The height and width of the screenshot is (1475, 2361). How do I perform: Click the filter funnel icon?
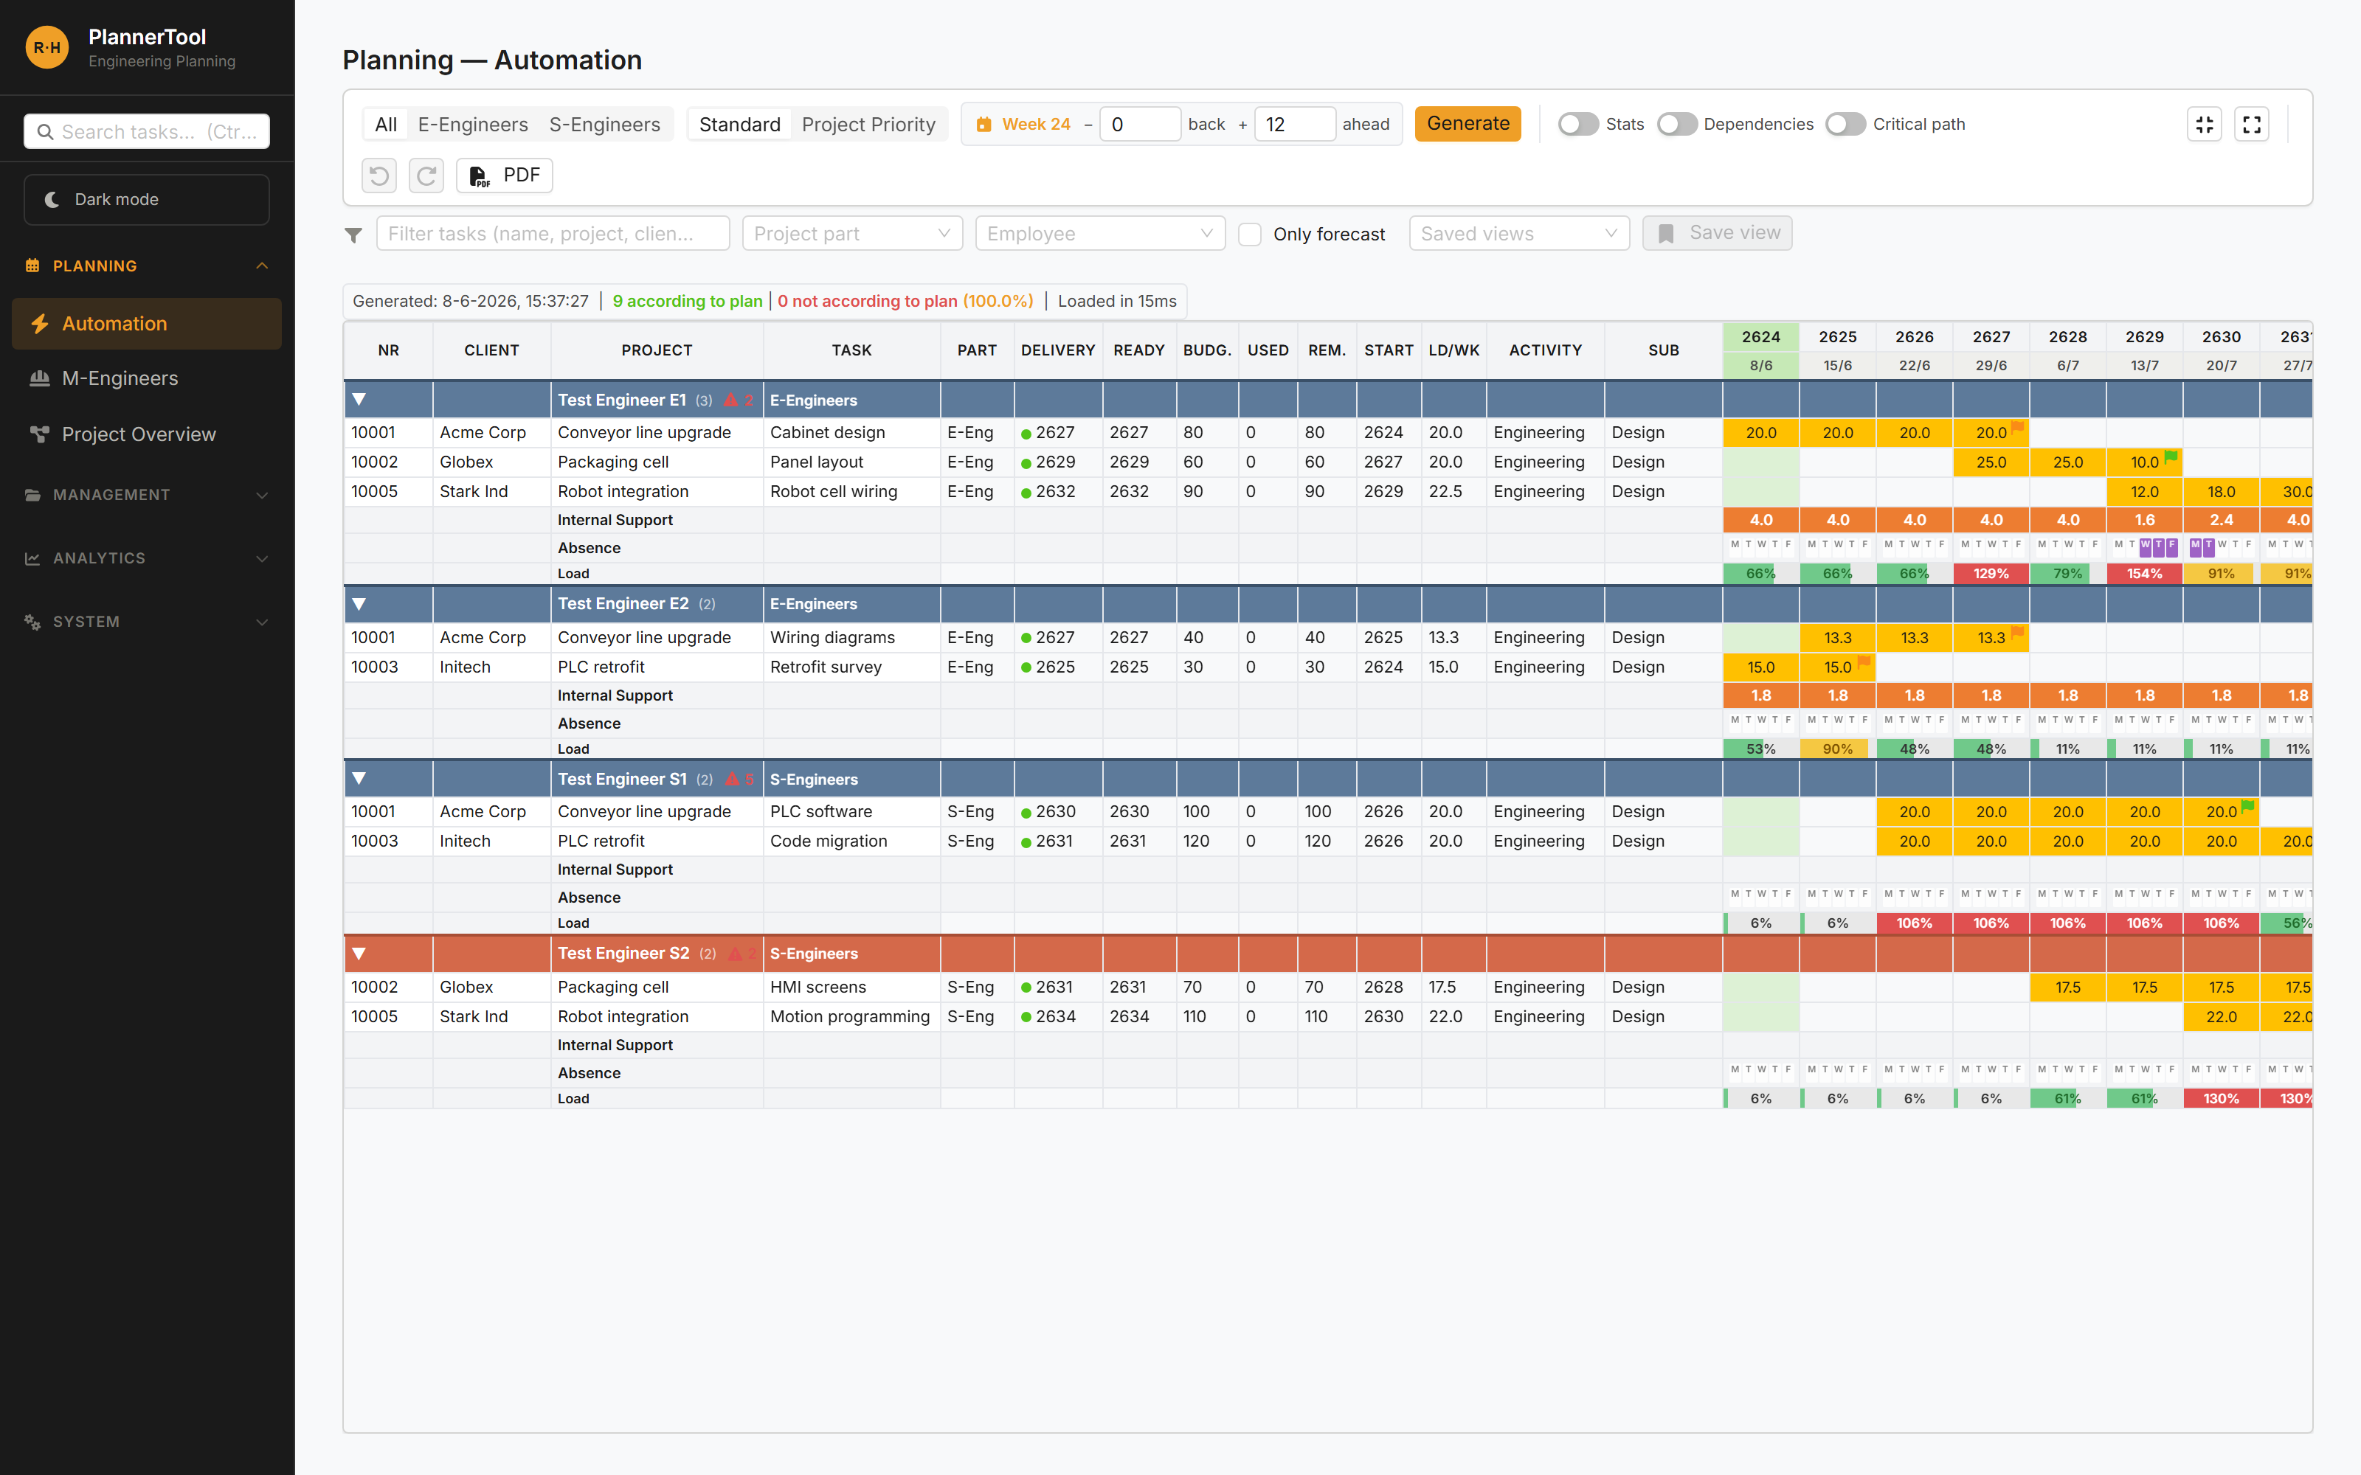click(x=353, y=235)
